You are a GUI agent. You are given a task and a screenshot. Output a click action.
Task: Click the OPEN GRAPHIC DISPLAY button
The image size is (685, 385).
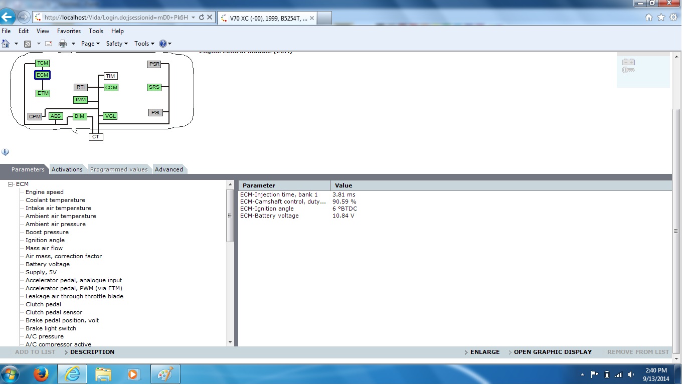pos(552,352)
